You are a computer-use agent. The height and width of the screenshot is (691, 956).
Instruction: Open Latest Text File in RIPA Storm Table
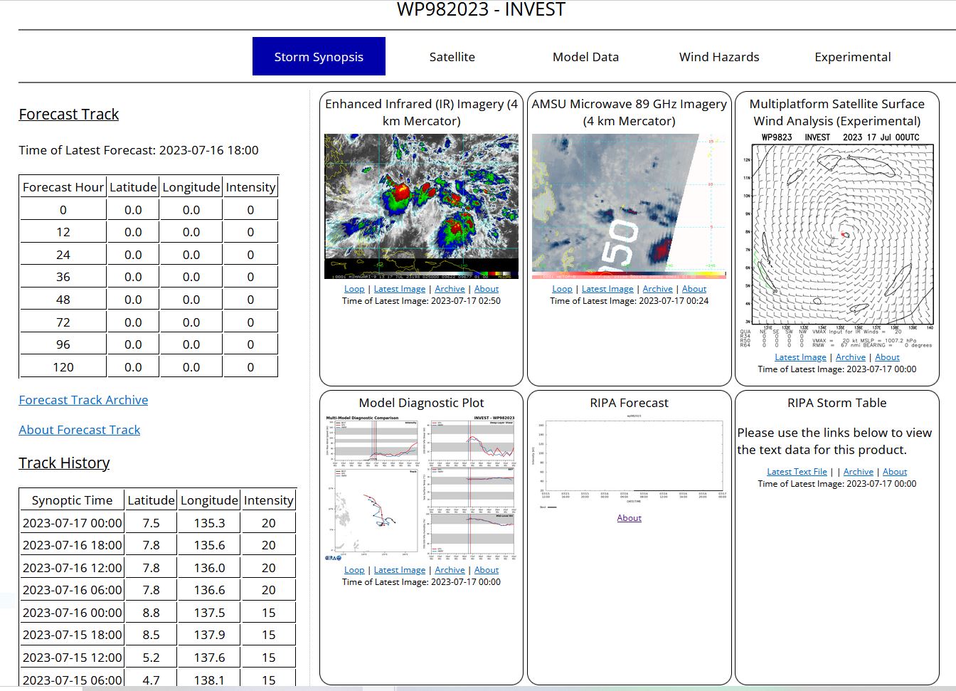click(797, 472)
